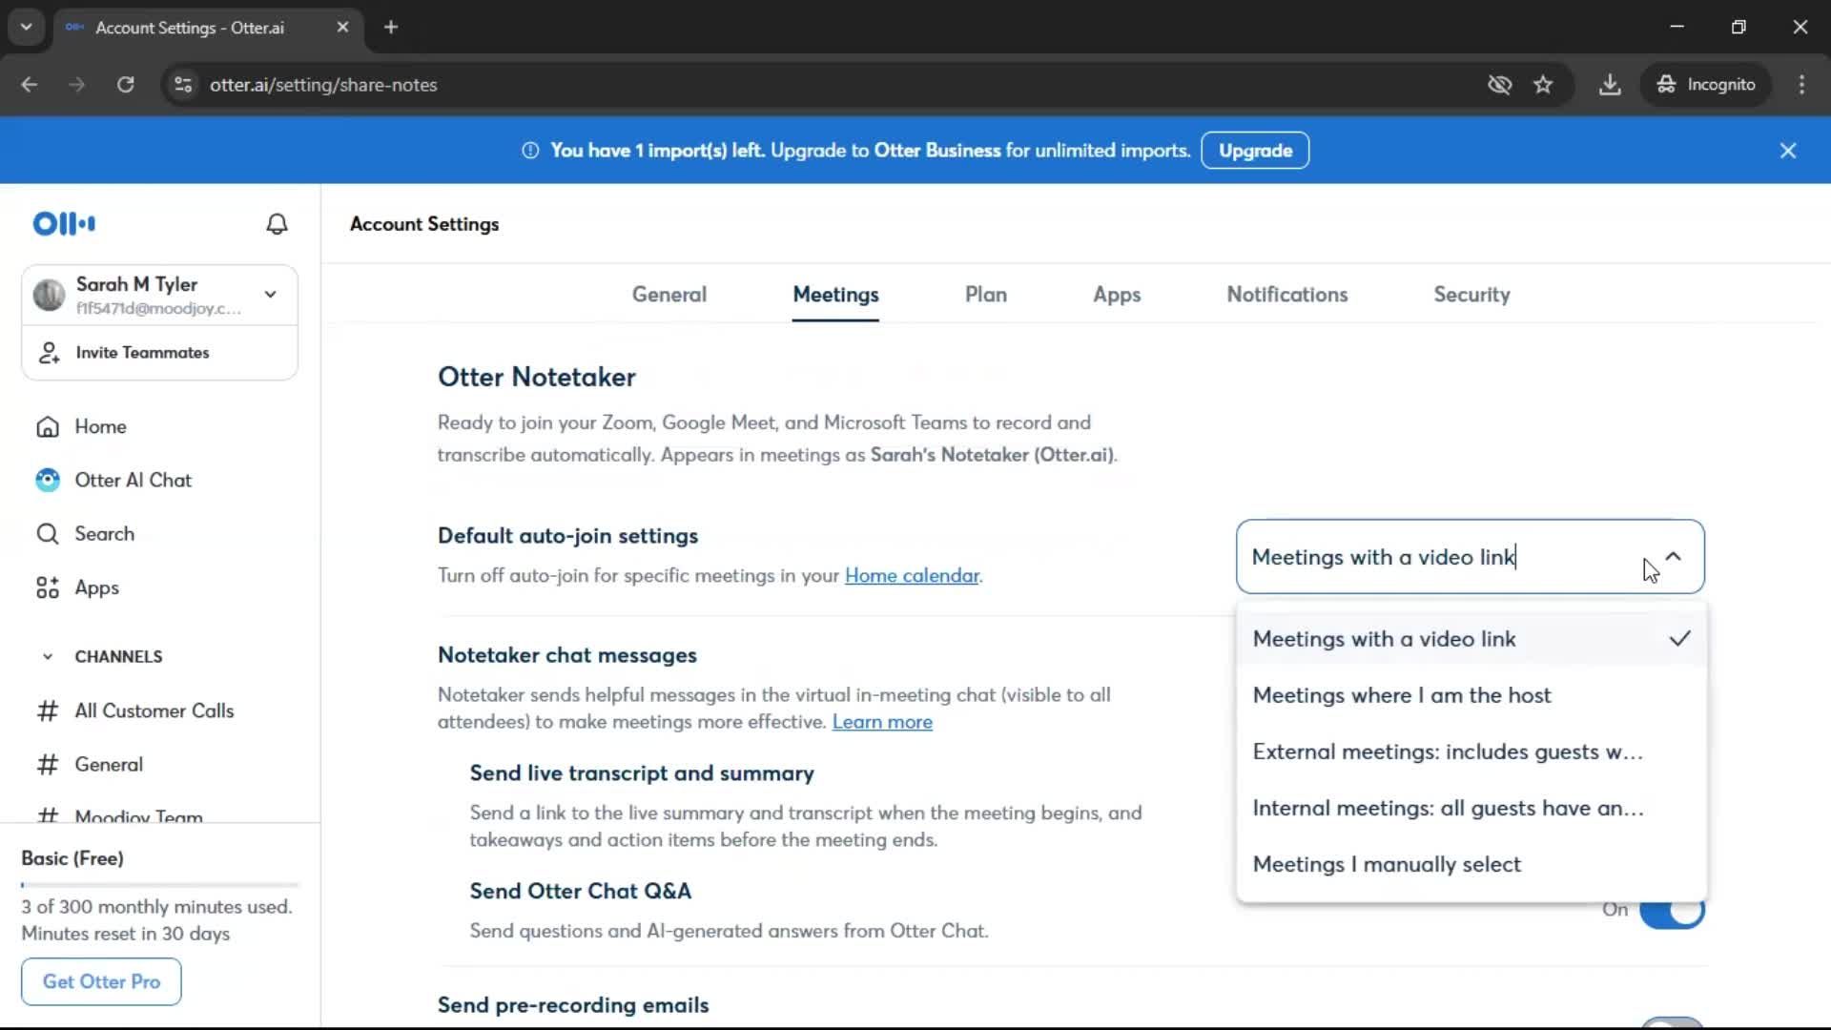Click Sarah M Tyler's avatar
This screenshot has height=1030, width=1831.
pyautogui.click(x=49, y=295)
